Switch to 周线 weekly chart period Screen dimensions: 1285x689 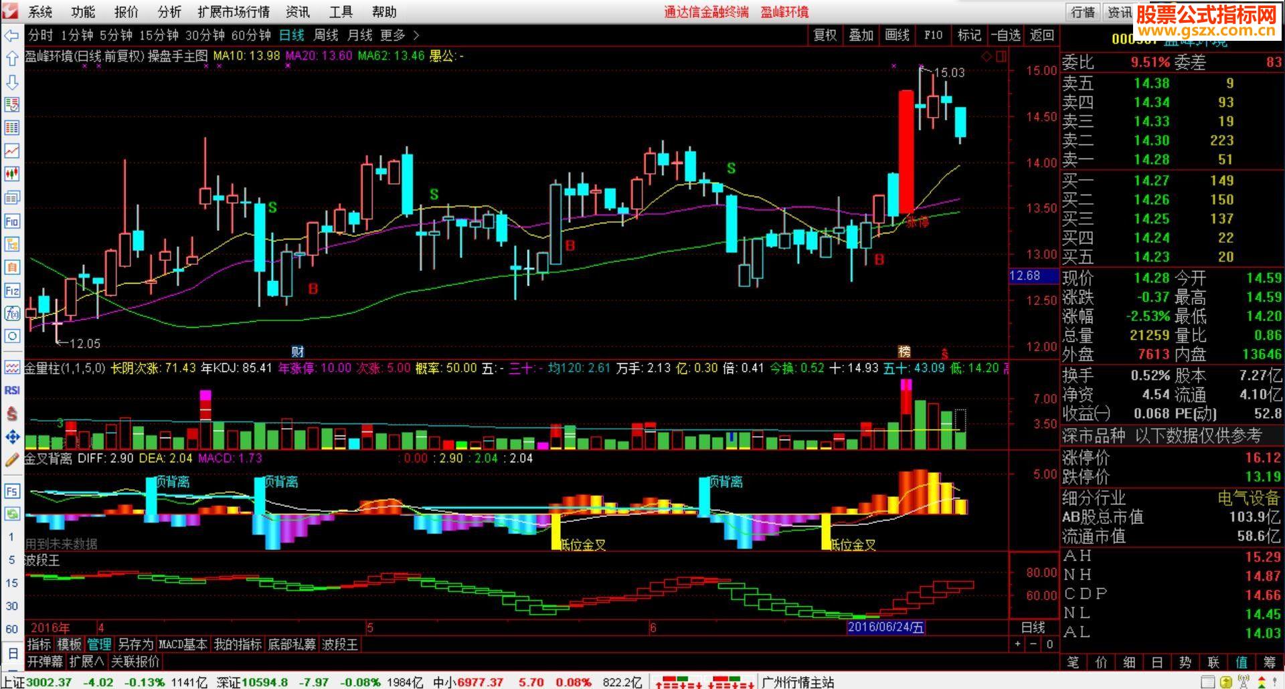[x=326, y=35]
